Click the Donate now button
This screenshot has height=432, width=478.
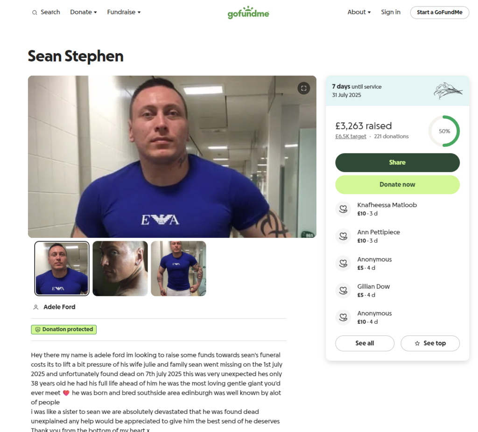(x=398, y=185)
